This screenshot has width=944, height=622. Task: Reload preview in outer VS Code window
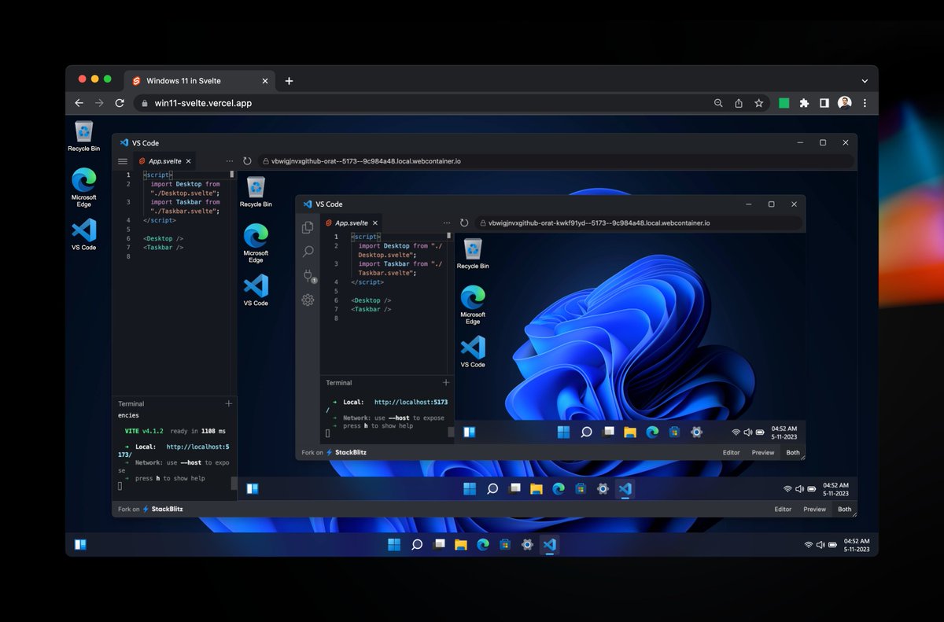point(247,160)
